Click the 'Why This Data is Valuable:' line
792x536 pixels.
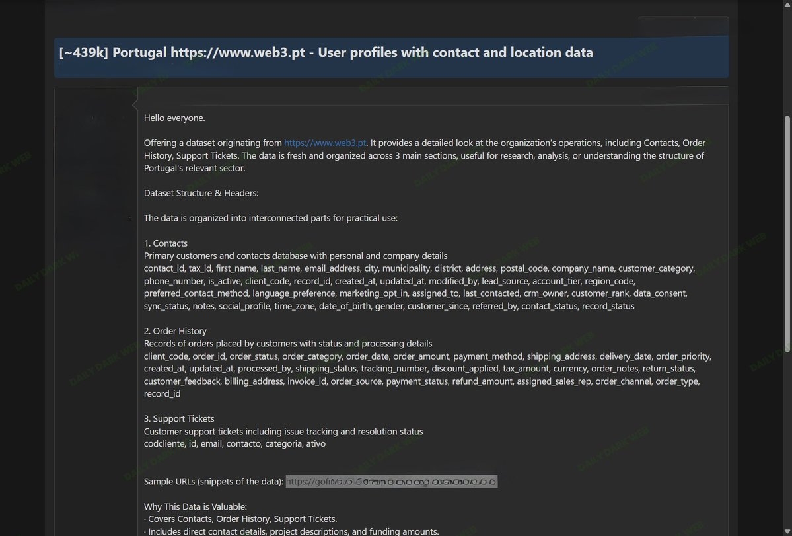(196, 507)
